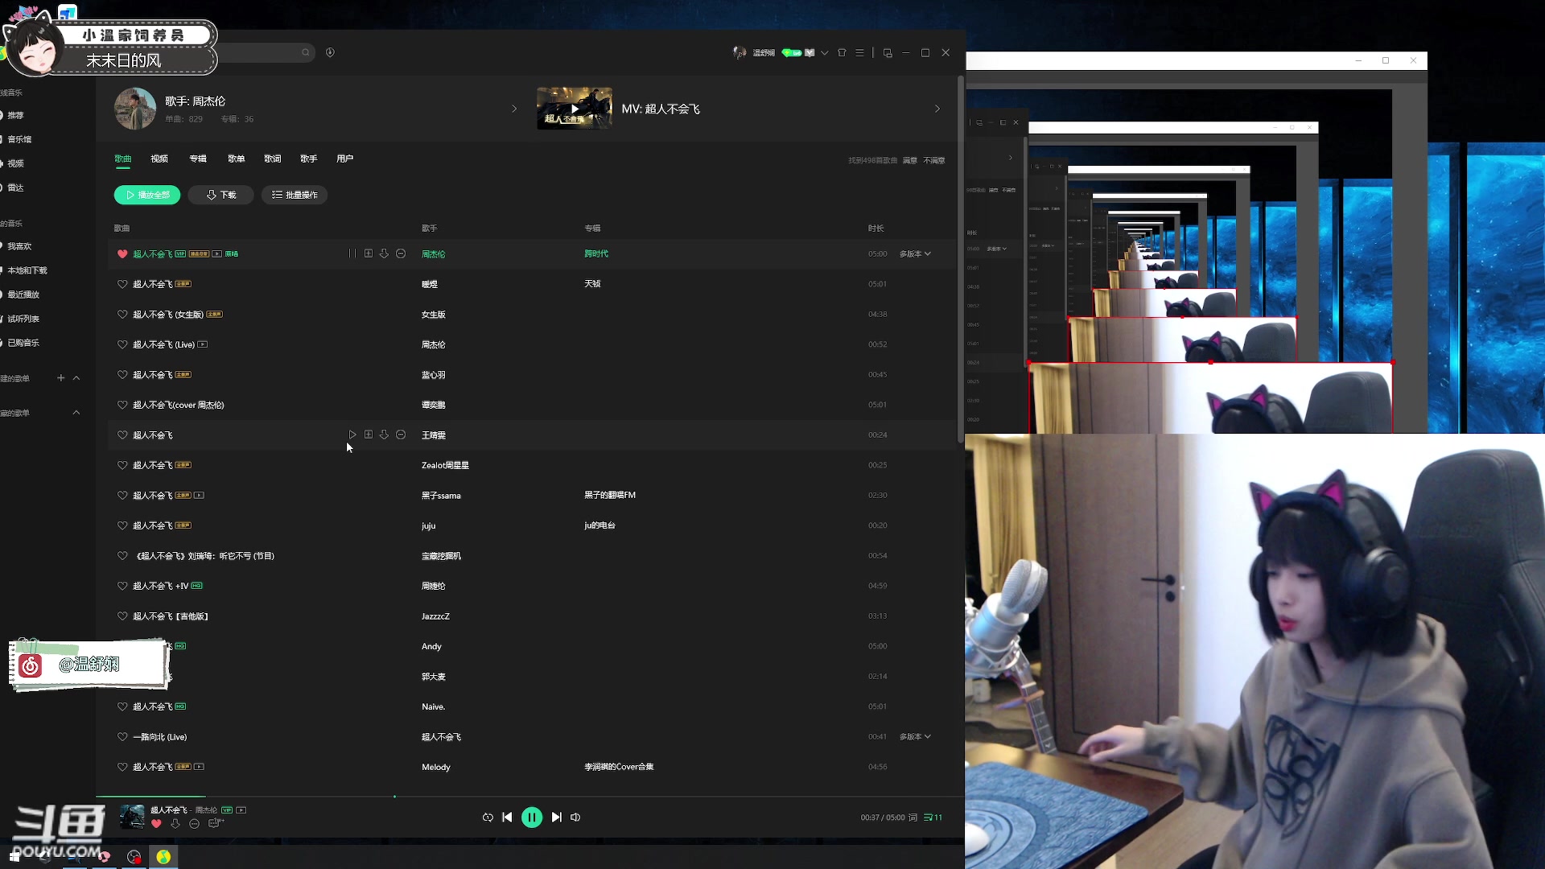Click the 下载 download button above the list

coord(221,195)
